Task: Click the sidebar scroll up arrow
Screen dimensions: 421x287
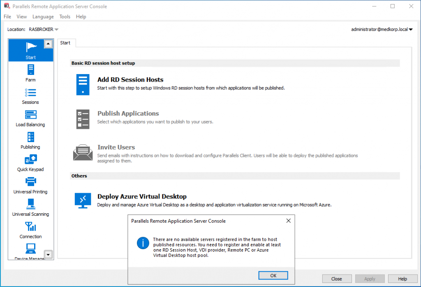Action: click(49, 44)
